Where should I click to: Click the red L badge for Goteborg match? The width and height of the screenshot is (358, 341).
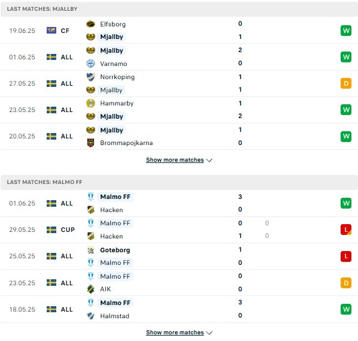(346, 256)
